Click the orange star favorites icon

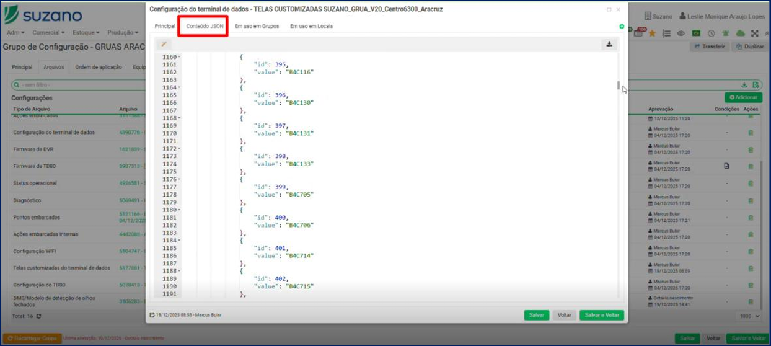coord(652,33)
